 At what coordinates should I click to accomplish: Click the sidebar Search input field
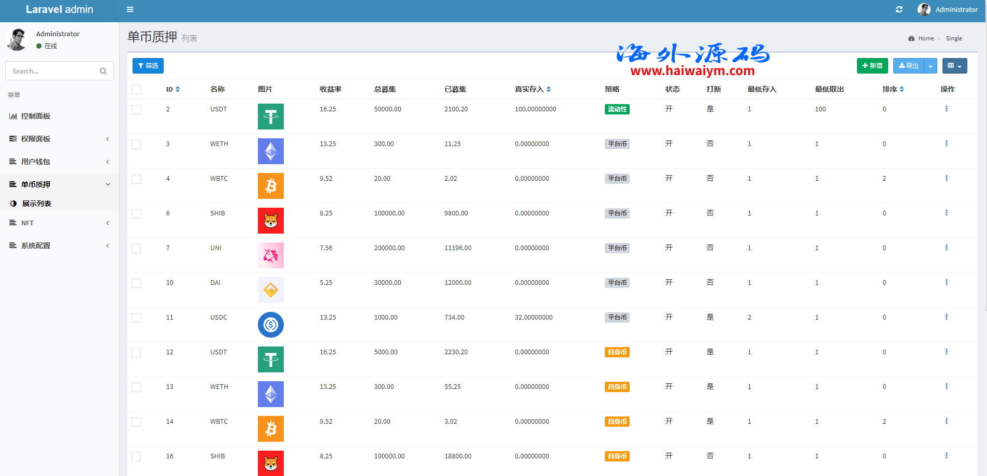(x=52, y=71)
